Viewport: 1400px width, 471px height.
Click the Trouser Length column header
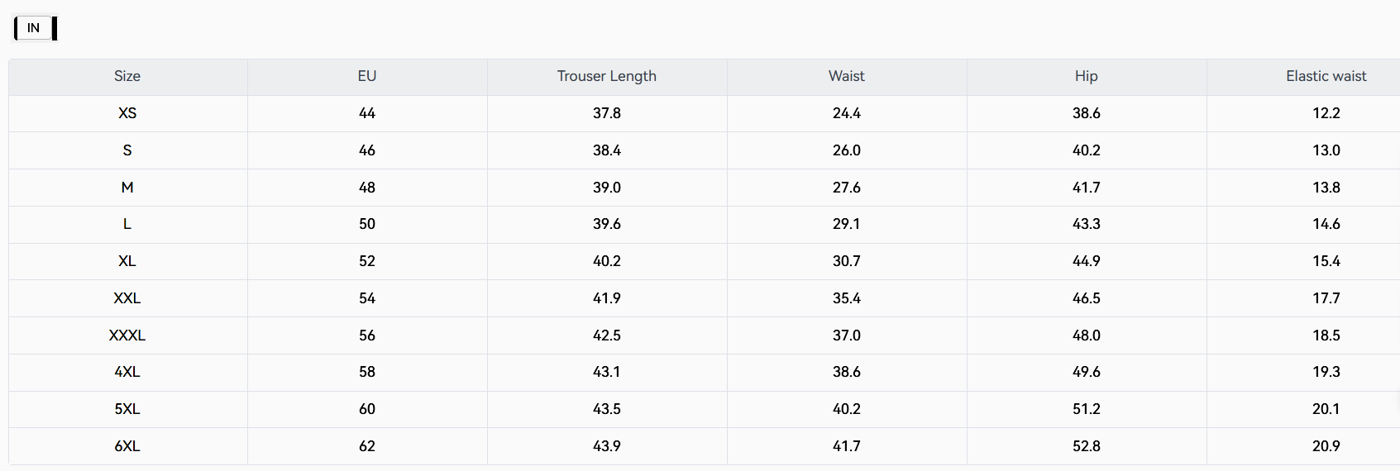coord(607,76)
